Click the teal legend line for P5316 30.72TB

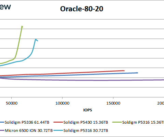pos(58,131)
